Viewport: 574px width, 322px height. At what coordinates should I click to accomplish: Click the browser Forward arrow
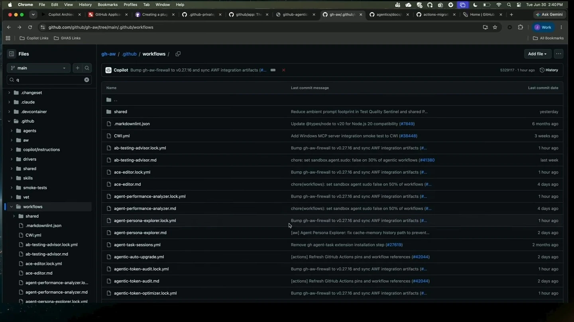coord(19,27)
